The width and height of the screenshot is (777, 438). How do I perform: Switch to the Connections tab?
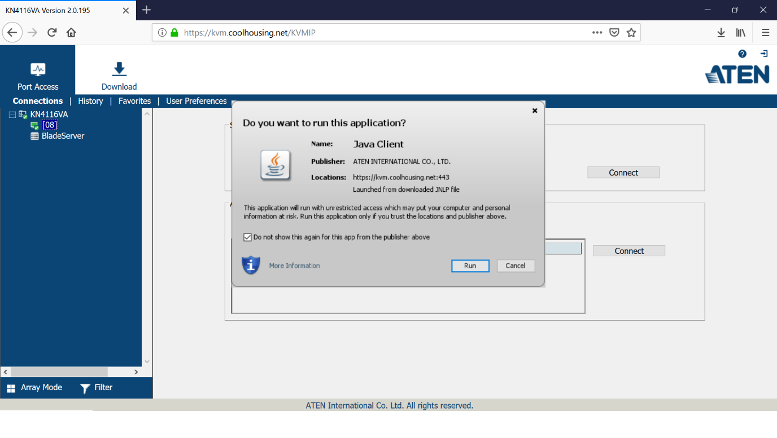coord(38,101)
